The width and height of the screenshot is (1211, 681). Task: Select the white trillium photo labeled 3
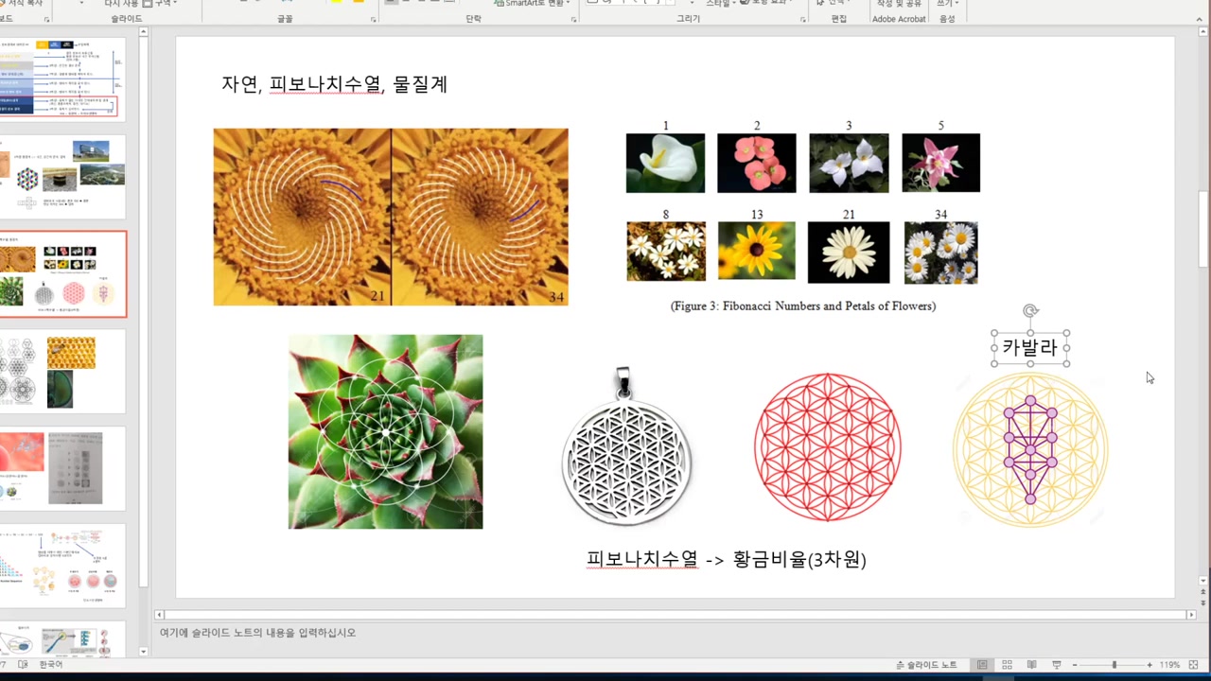coord(849,164)
